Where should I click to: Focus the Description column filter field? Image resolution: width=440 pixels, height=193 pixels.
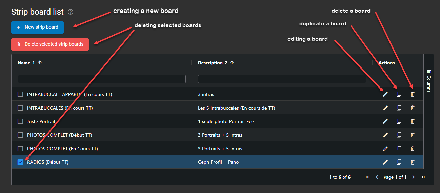(282, 79)
